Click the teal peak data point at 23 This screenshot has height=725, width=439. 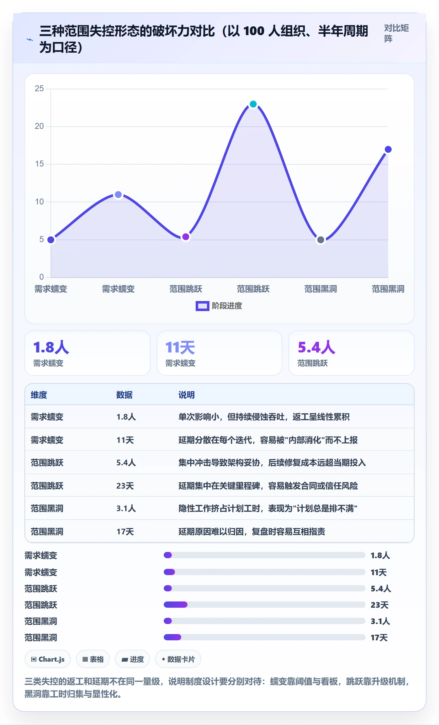tap(253, 104)
